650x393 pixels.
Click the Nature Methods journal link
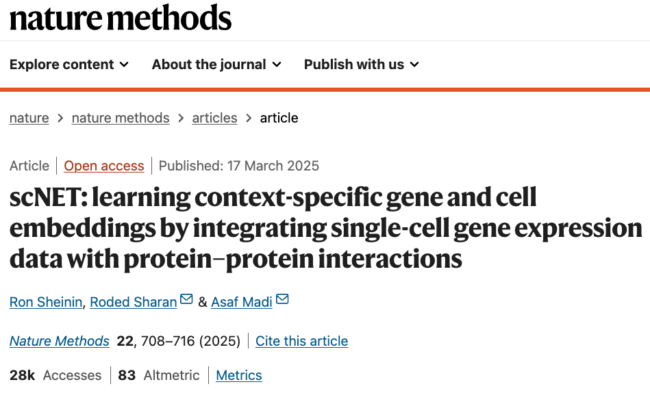click(x=60, y=341)
